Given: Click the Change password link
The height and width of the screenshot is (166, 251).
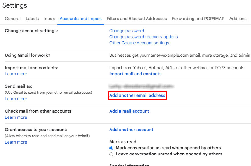Looking at the screenshot, I should point(127,31).
